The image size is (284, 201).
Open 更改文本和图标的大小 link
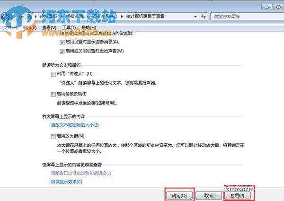(x=75, y=125)
